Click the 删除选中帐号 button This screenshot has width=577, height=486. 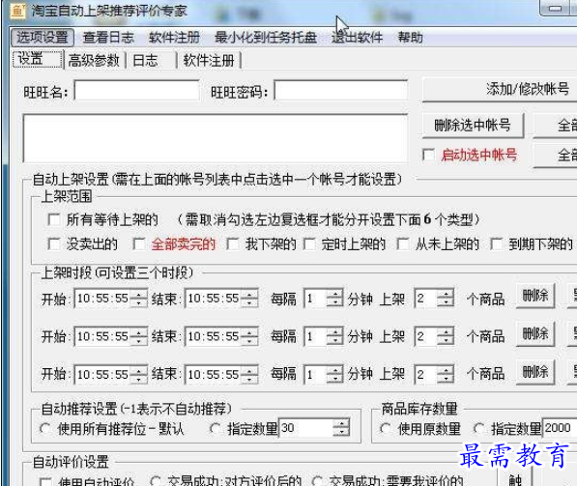(473, 126)
